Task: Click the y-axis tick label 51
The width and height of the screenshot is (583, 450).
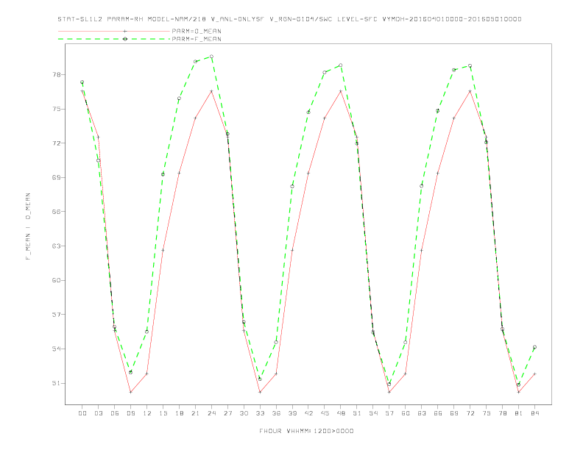Action: (56, 383)
